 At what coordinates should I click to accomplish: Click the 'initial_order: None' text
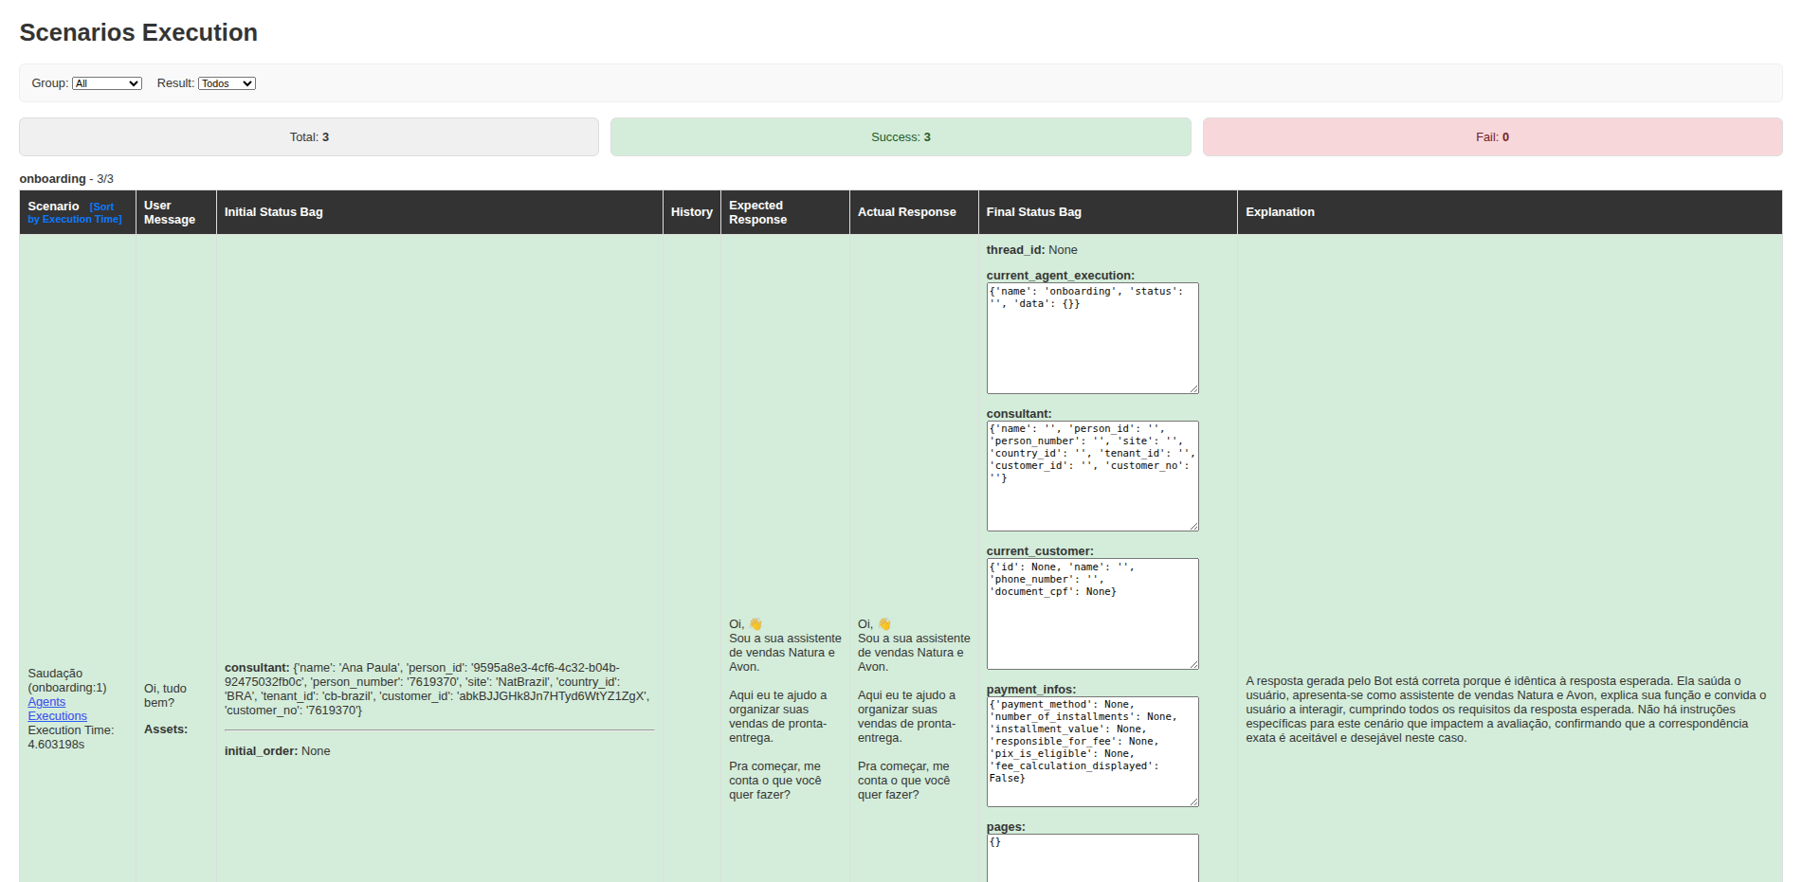point(278,751)
